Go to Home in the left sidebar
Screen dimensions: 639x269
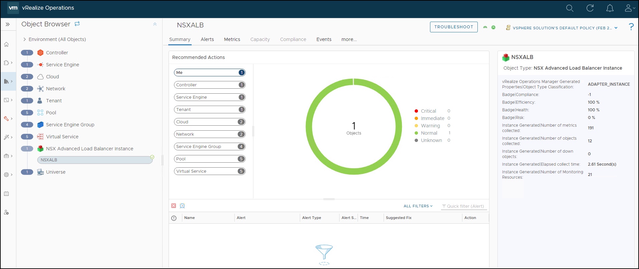6,44
